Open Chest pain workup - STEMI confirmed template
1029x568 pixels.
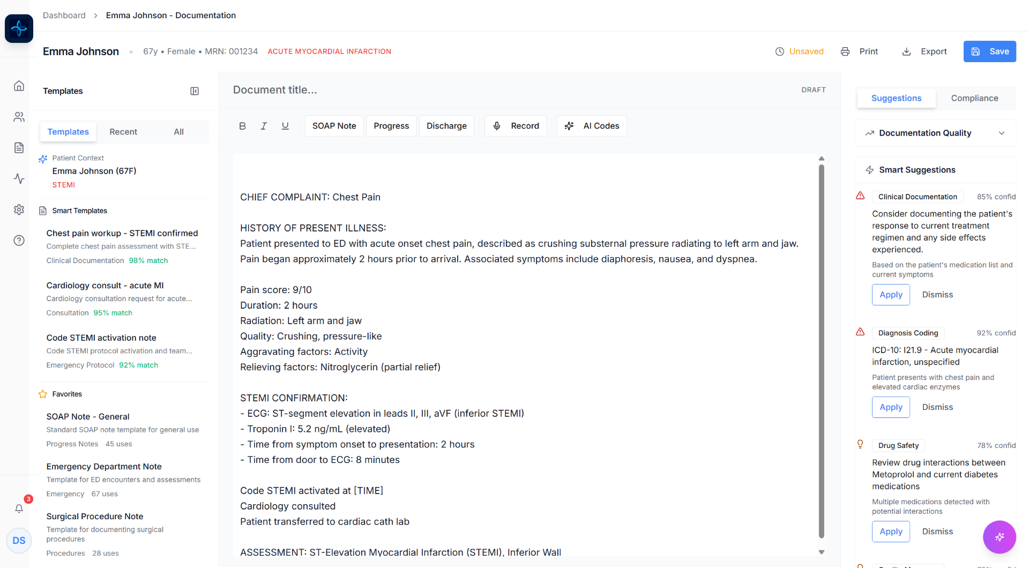123,246
